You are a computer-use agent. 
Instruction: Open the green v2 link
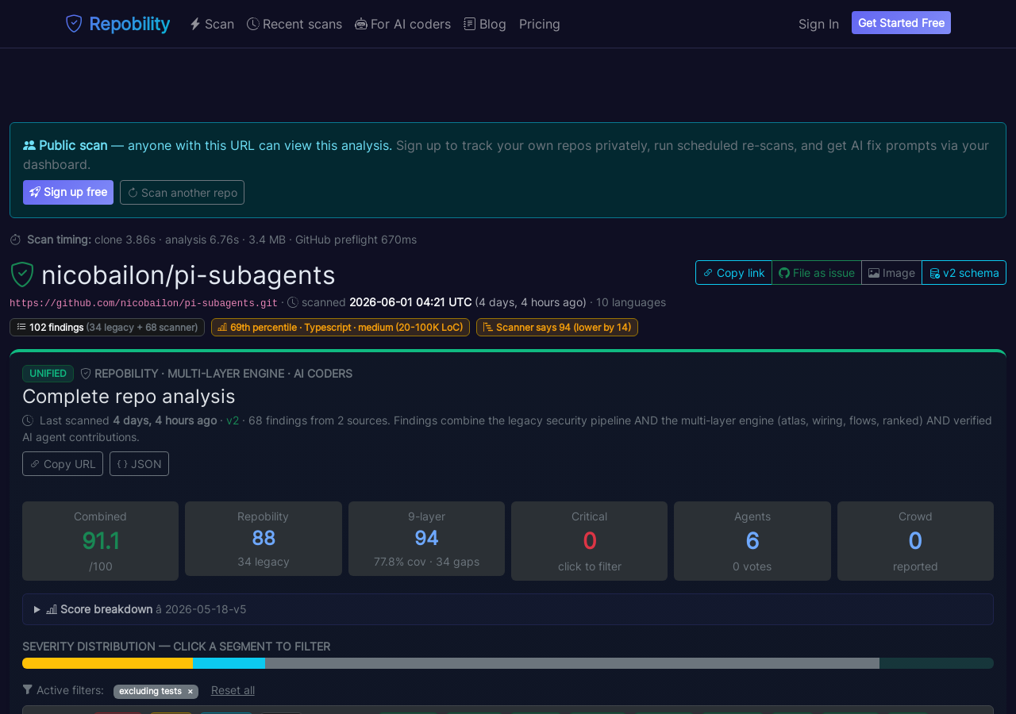pyautogui.click(x=233, y=420)
